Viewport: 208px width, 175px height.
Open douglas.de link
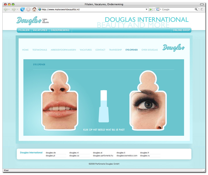coord(51,153)
